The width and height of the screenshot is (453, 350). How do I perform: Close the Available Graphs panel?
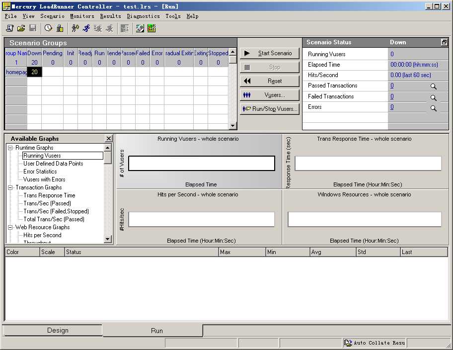(x=108, y=139)
